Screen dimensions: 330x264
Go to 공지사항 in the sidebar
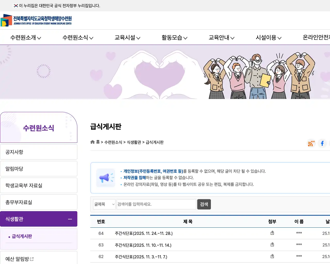coord(39,152)
